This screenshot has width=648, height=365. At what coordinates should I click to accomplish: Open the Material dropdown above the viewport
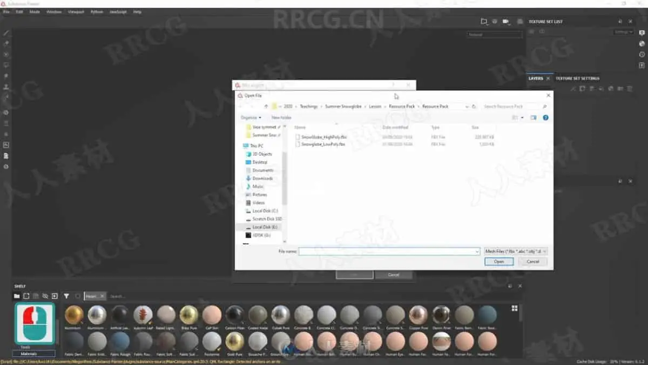coord(495,35)
